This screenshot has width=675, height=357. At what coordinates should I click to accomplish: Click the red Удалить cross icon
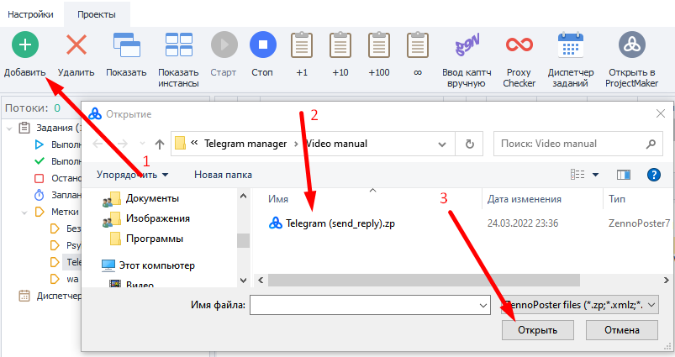[x=76, y=45]
